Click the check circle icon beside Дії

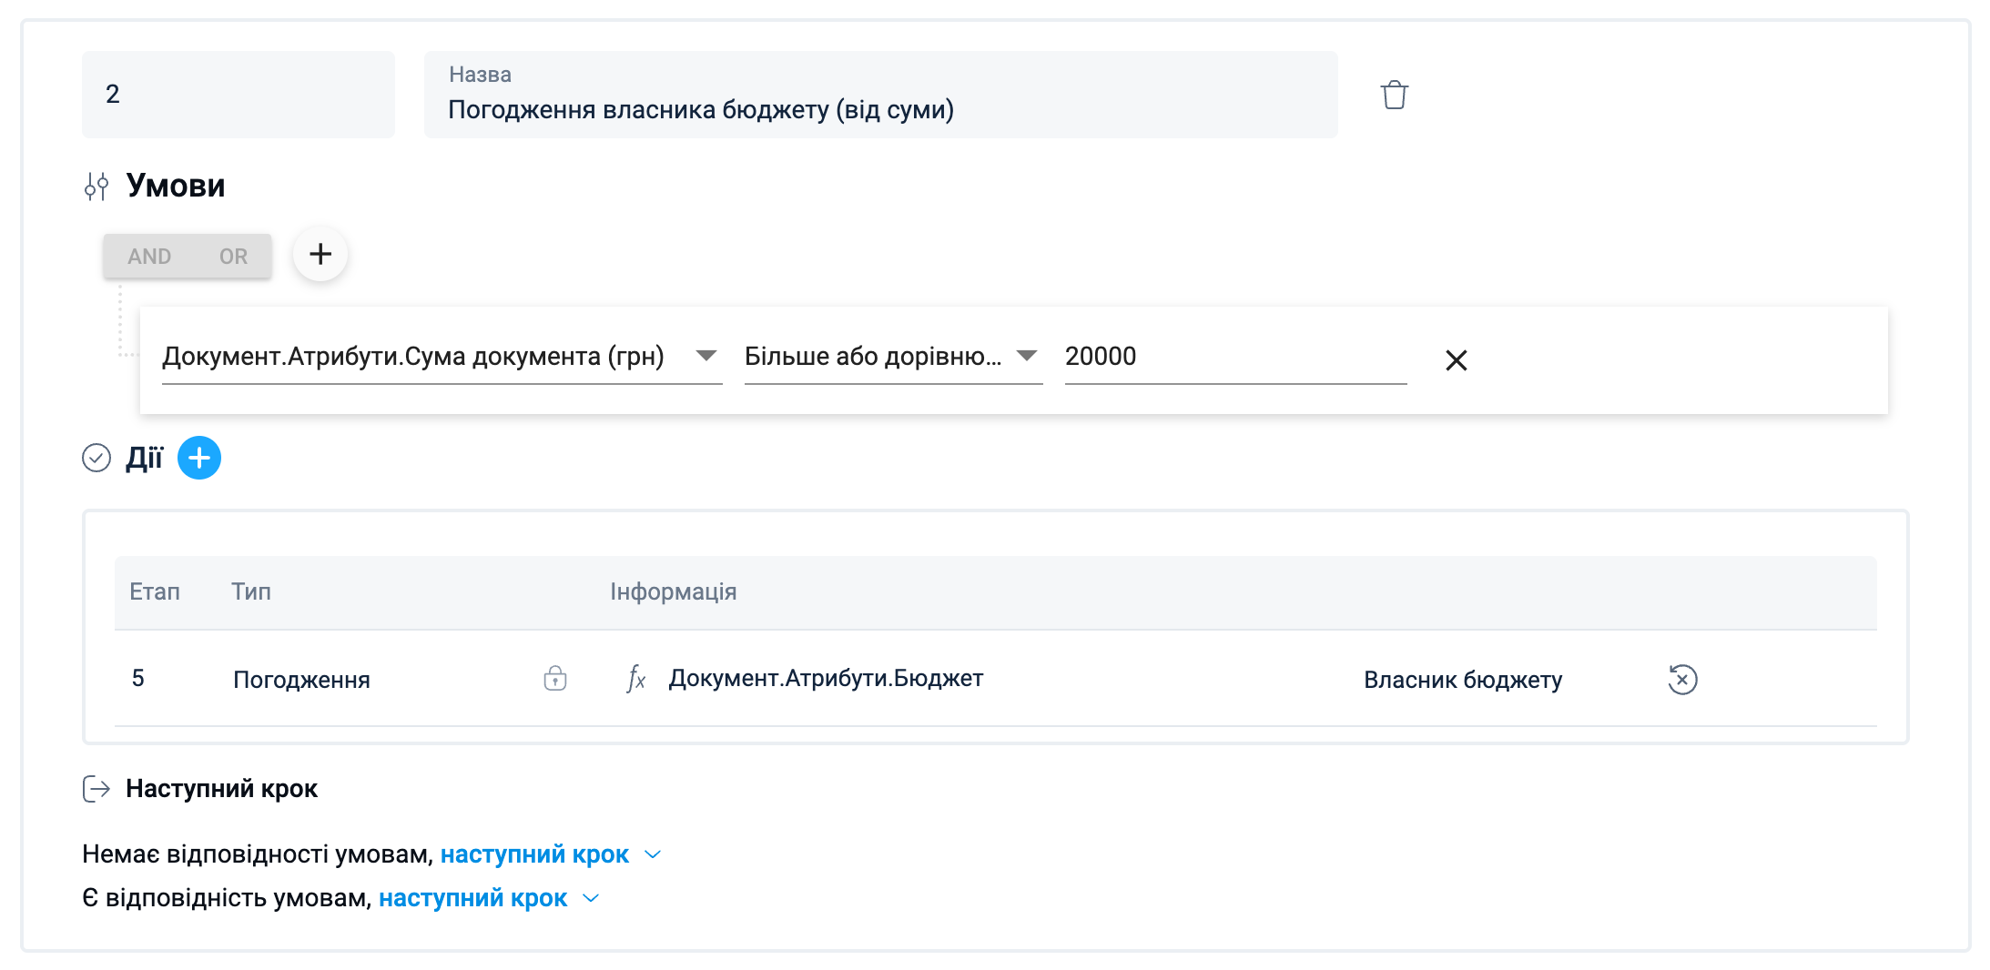[x=96, y=458]
